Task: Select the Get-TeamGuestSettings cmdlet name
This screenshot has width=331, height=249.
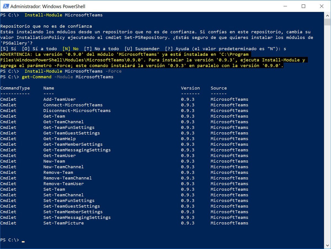Action: tap(71, 133)
